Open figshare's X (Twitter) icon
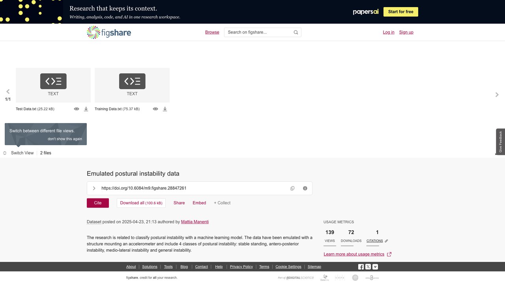Image resolution: width=505 pixels, height=284 pixels. click(368, 267)
